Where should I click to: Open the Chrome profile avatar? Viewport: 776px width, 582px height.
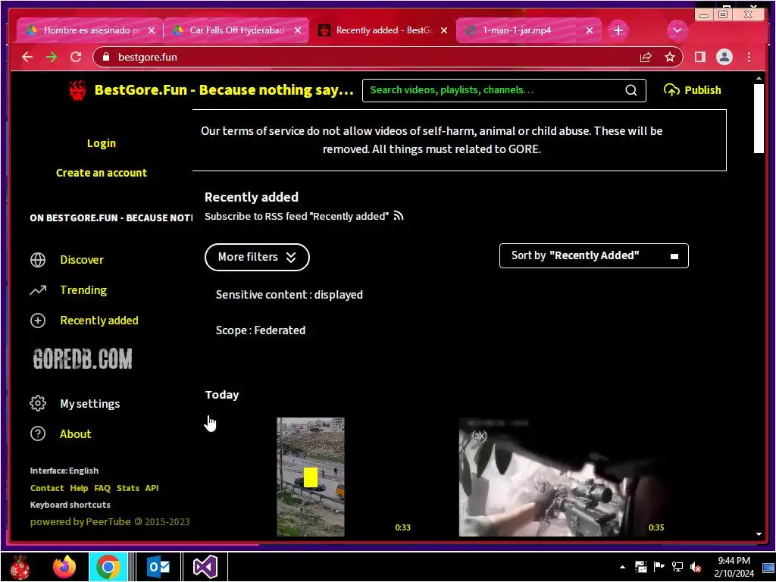tap(724, 58)
